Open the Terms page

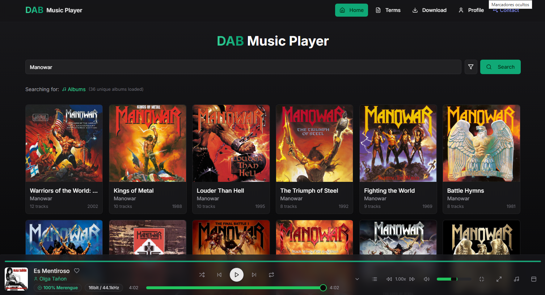(x=388, y=10)
